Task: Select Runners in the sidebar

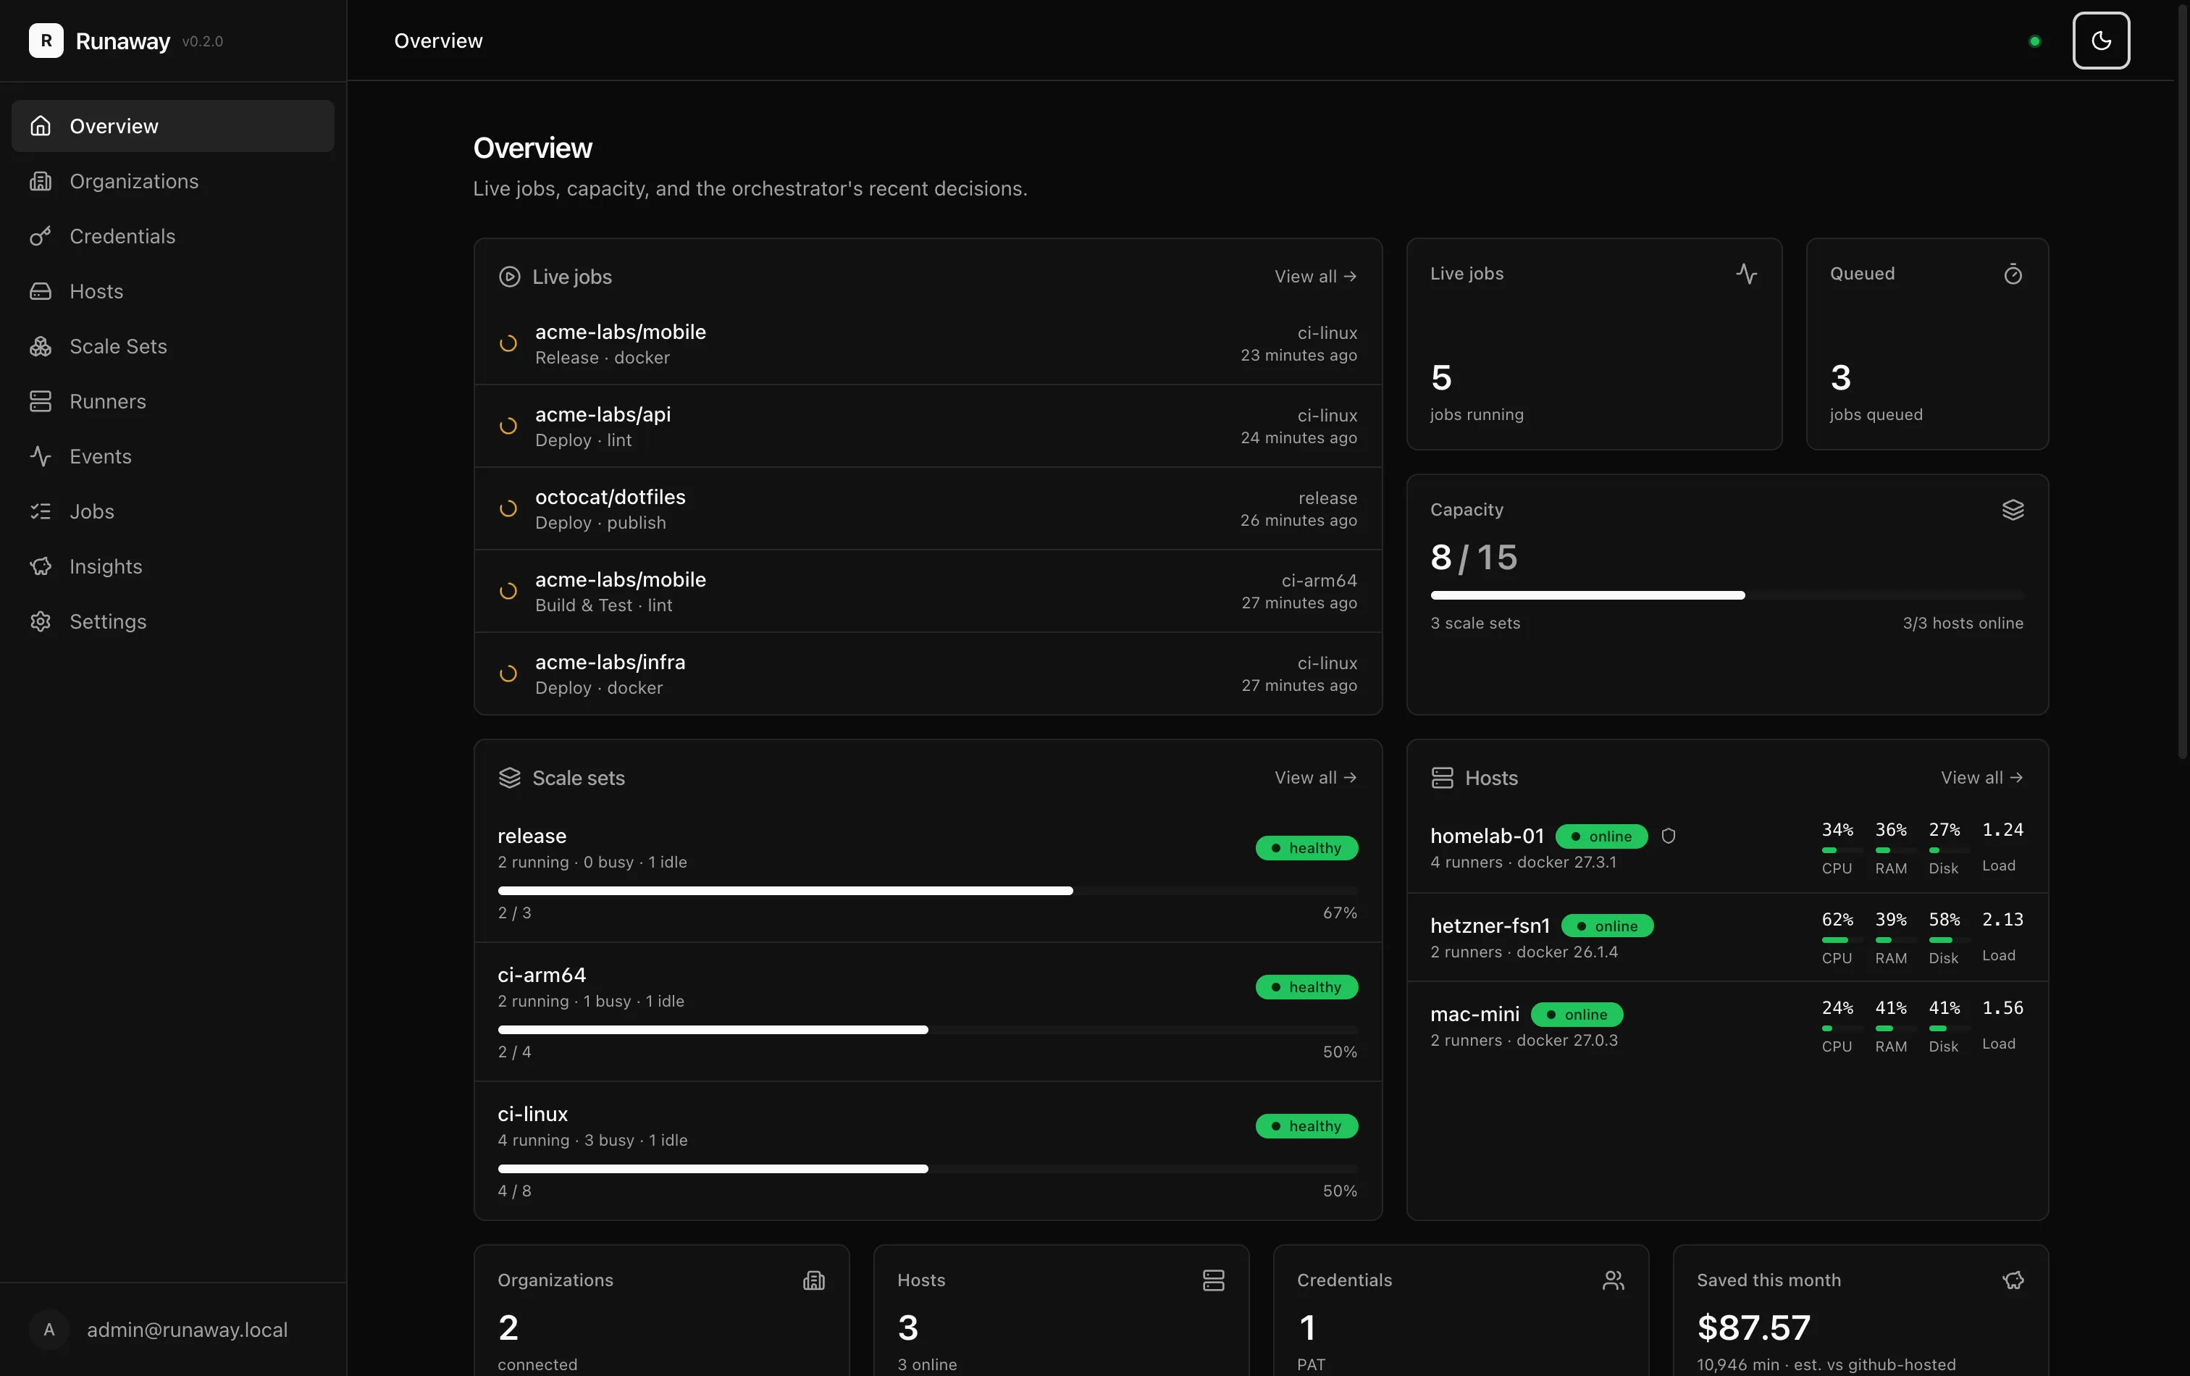Action: point(173,401)
